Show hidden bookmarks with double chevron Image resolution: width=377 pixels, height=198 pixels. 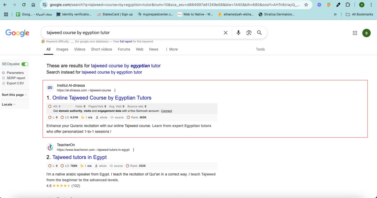[335, 14]
